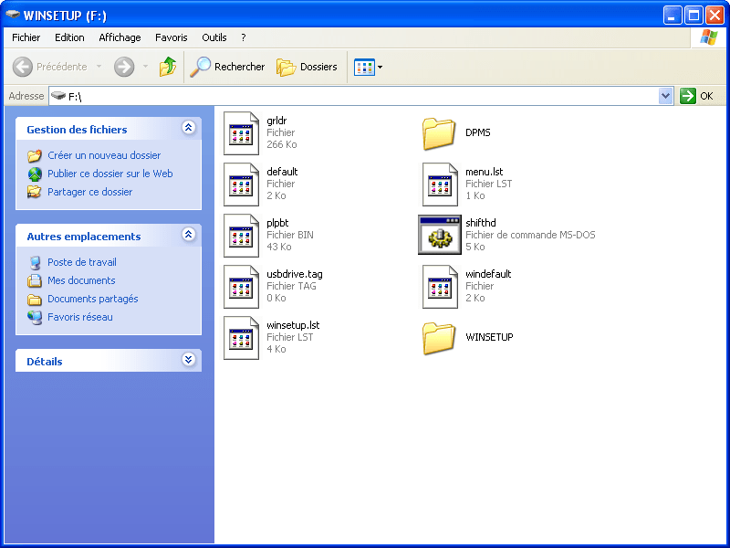This screenshot has width=730, height=548.
Task: Close the WINSETUP (F:) window
Action: pos(714,15)
